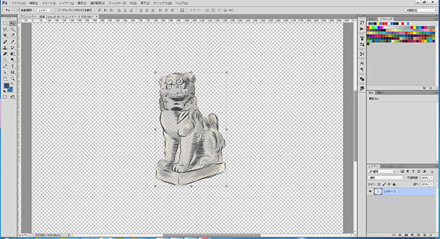This screenshot has height=239, width=440.
Task: Toggle lock position
Action: 389,185
